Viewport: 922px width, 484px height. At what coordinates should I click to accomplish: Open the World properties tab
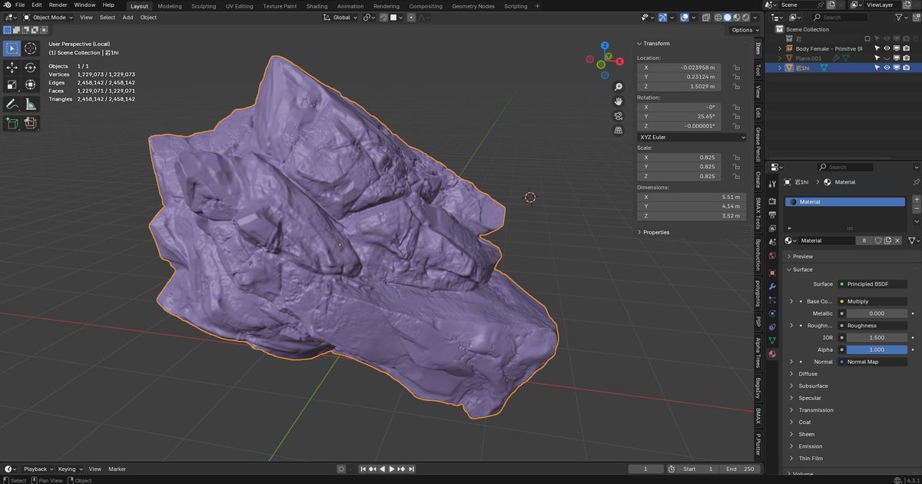772,256
